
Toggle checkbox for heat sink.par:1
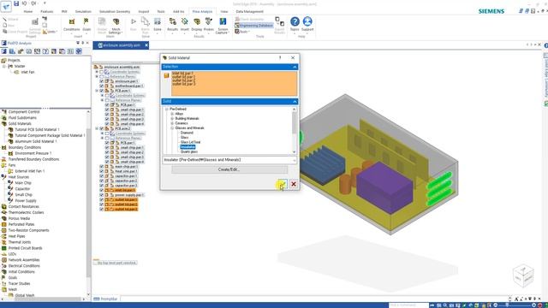pos(102,171)
